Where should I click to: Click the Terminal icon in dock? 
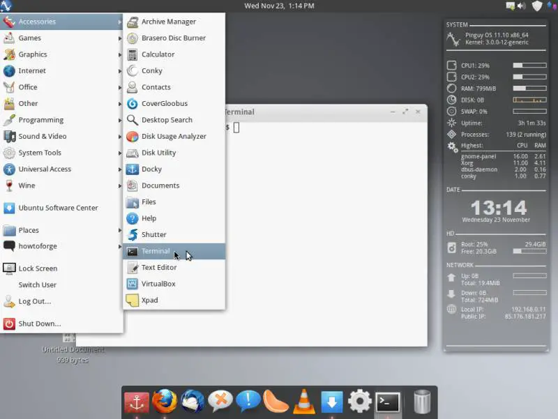[x=388, y=402]
